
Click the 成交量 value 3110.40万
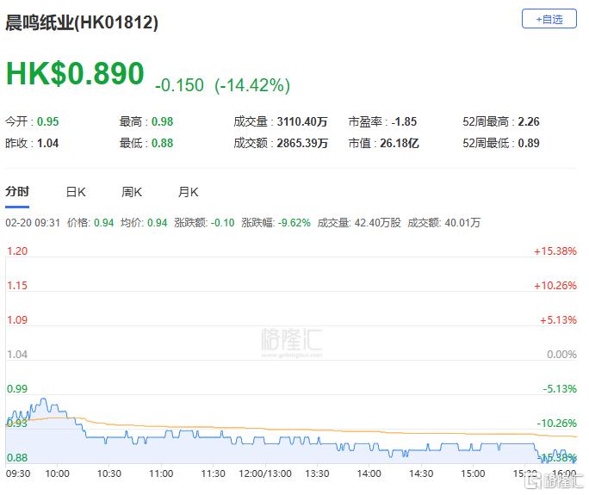pyautogui.click(x=302, y=121)
